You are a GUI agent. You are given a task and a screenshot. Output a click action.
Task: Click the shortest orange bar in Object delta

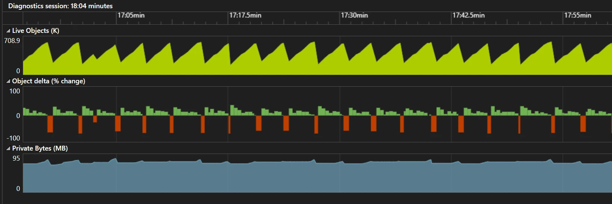click(95, 119)
